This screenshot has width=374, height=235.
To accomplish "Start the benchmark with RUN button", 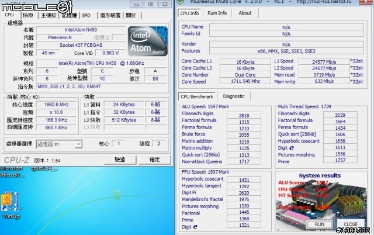I will (x=320, y=224).
